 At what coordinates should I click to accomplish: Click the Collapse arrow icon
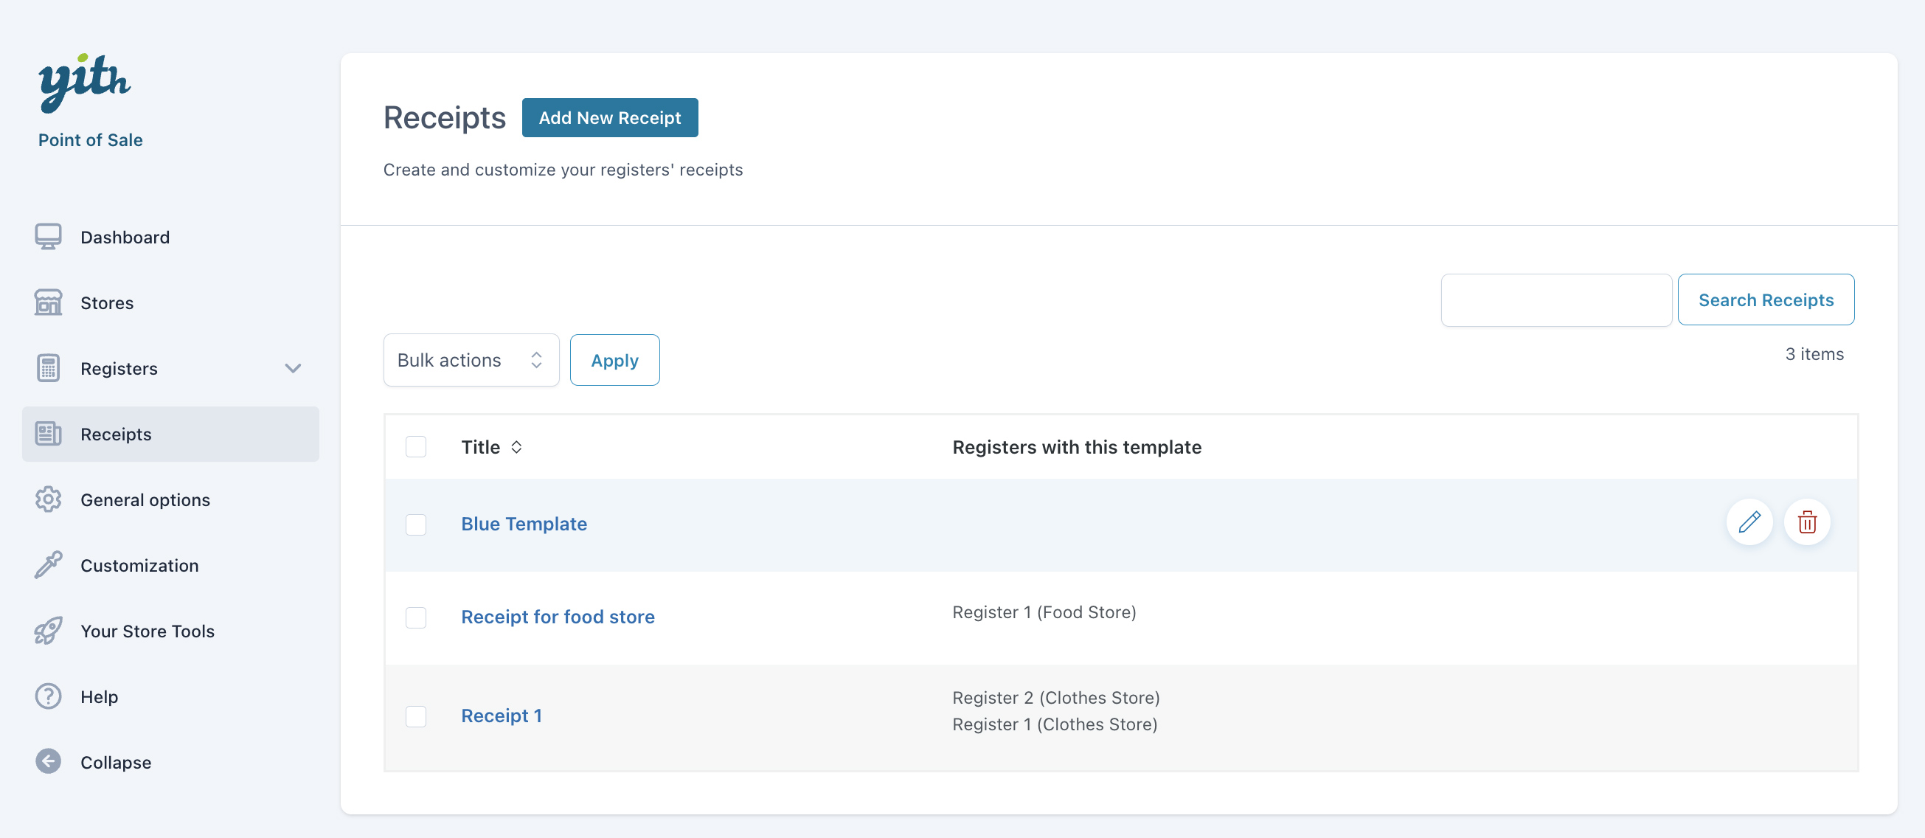point(49,762)
